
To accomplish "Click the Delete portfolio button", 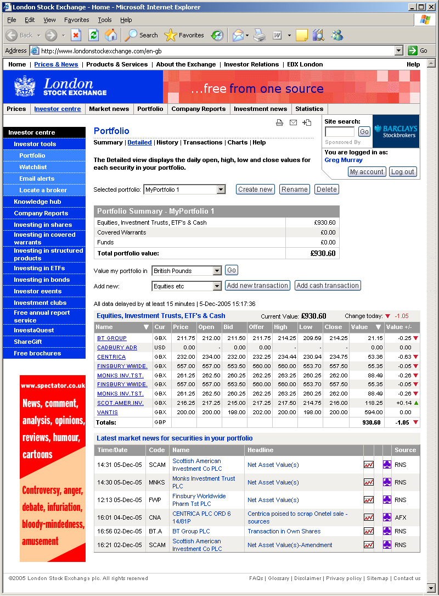I will coord(327,190).
